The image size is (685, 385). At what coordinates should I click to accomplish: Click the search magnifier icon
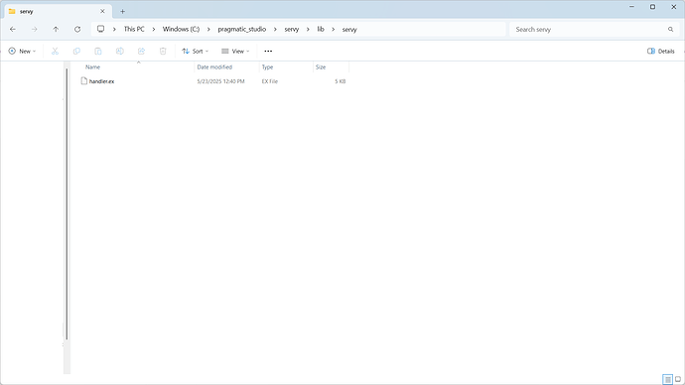coord(670,29)
